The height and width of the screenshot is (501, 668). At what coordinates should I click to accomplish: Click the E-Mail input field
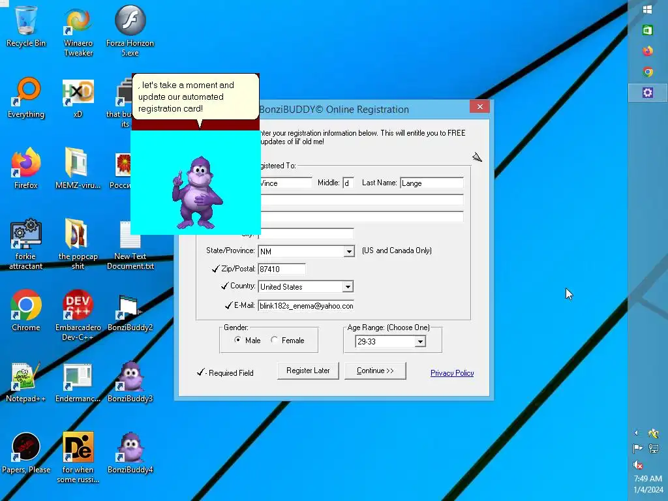click(306, 306)
